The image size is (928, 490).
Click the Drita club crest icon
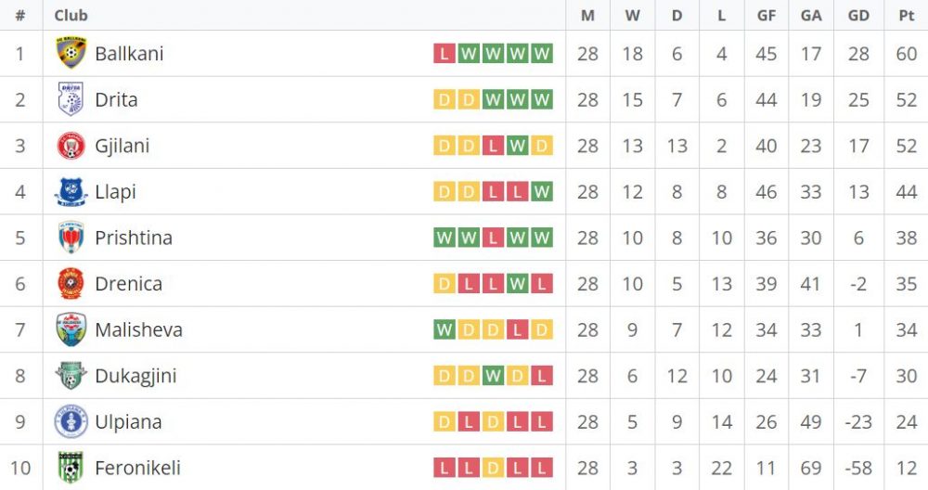point(71,99)
